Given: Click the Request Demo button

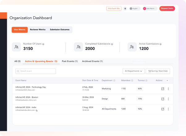Looking at the screenshot, I should pyautogui.click(x=167, y=9).
